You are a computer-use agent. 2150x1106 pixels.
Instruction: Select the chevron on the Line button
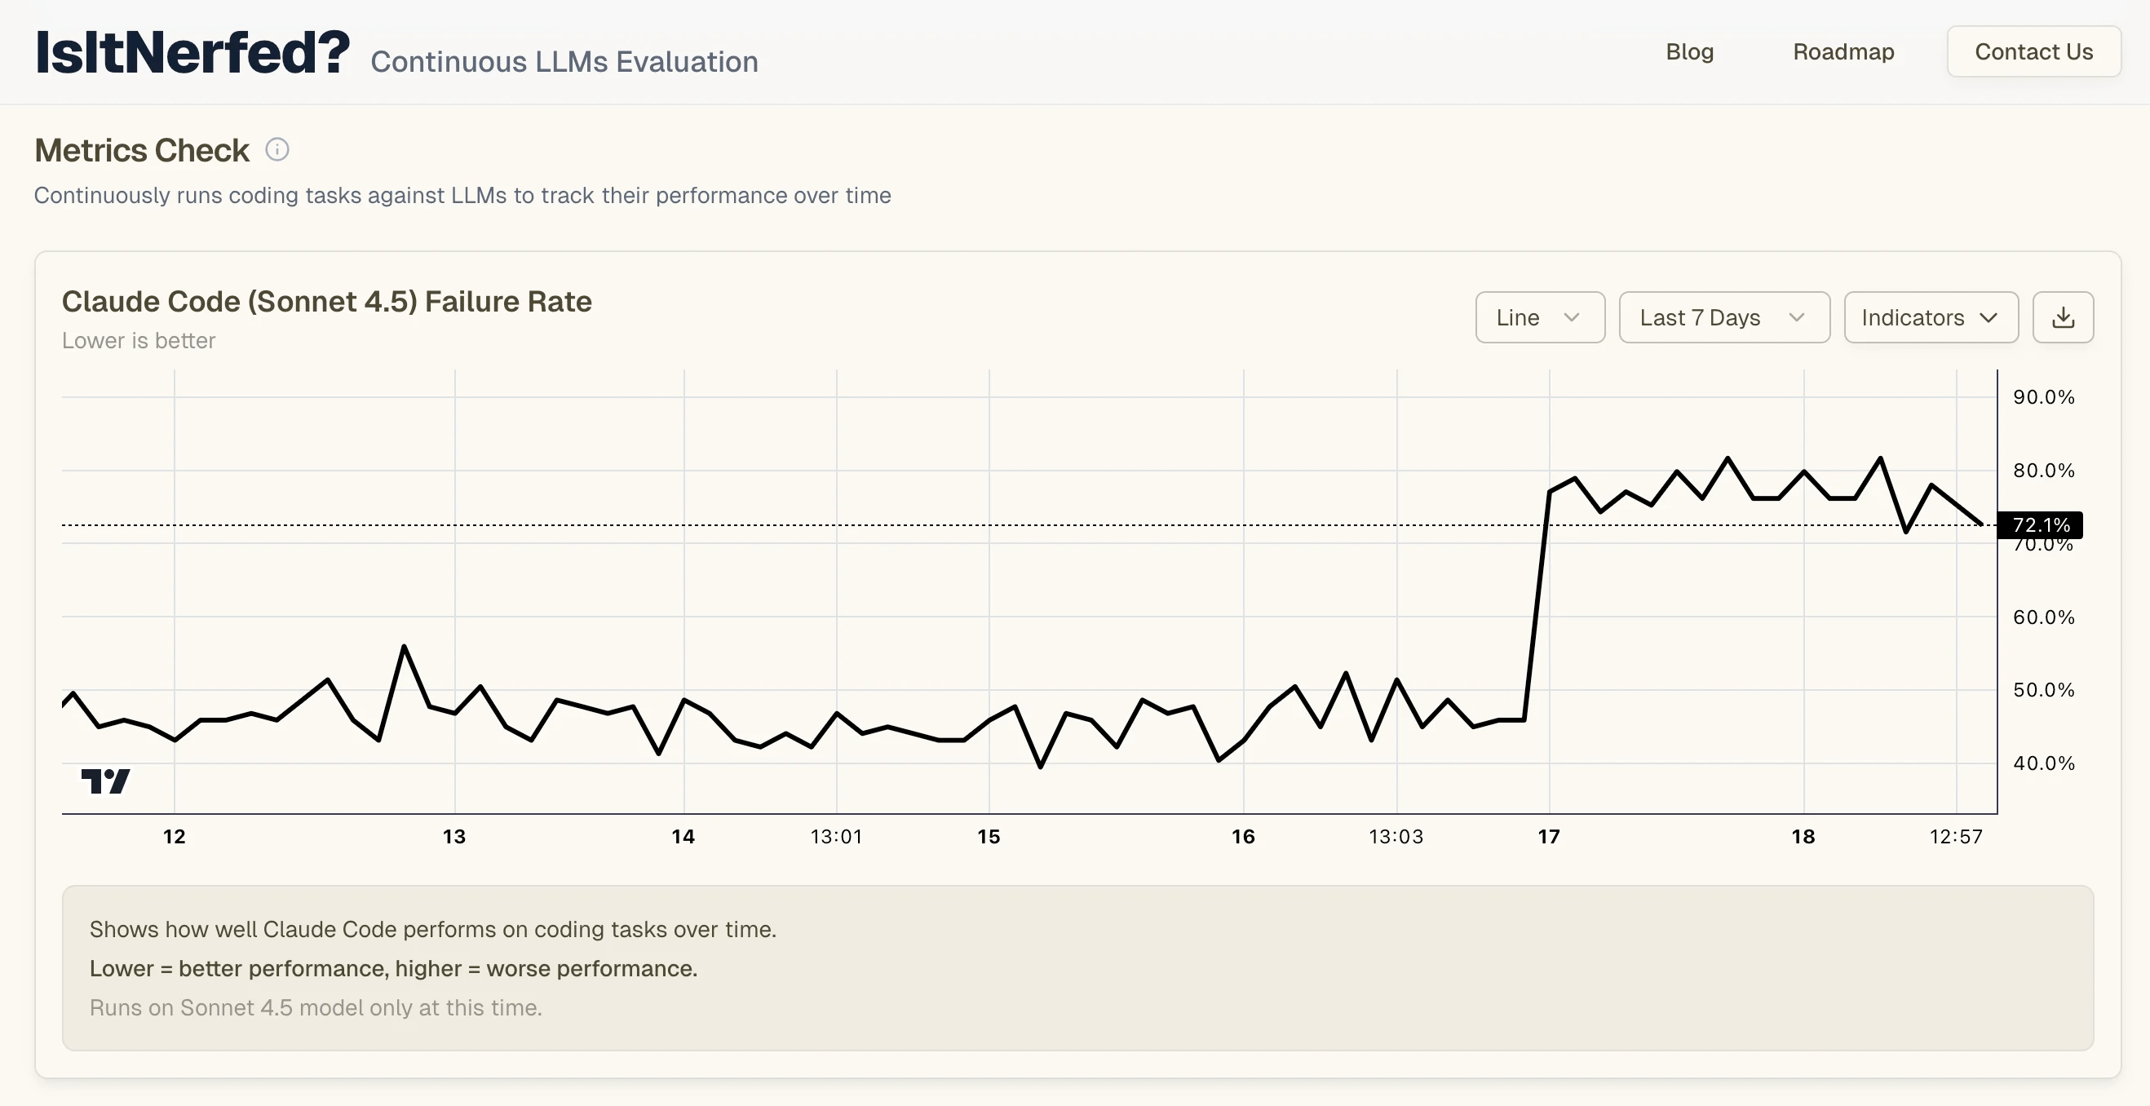coord(1574,317)
